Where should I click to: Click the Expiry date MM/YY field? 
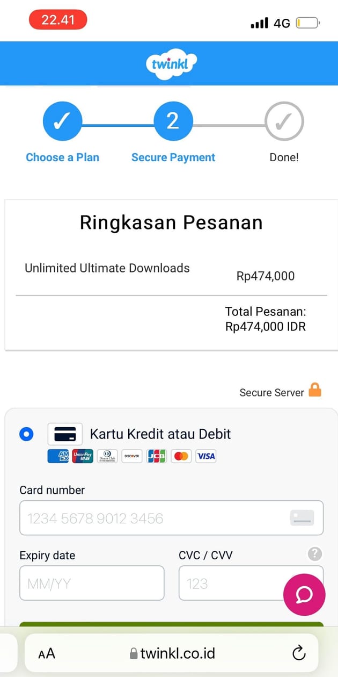pyautogui.click(x=92, y=583)
